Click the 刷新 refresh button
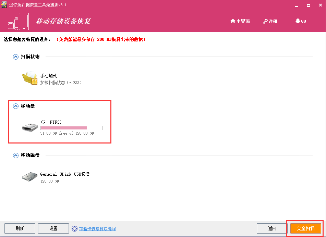 point(20,228)
